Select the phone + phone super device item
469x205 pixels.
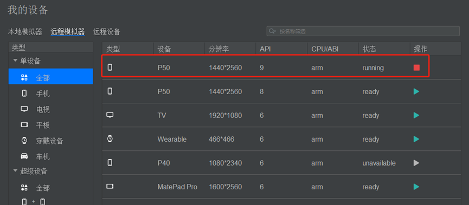click(34, 202)
